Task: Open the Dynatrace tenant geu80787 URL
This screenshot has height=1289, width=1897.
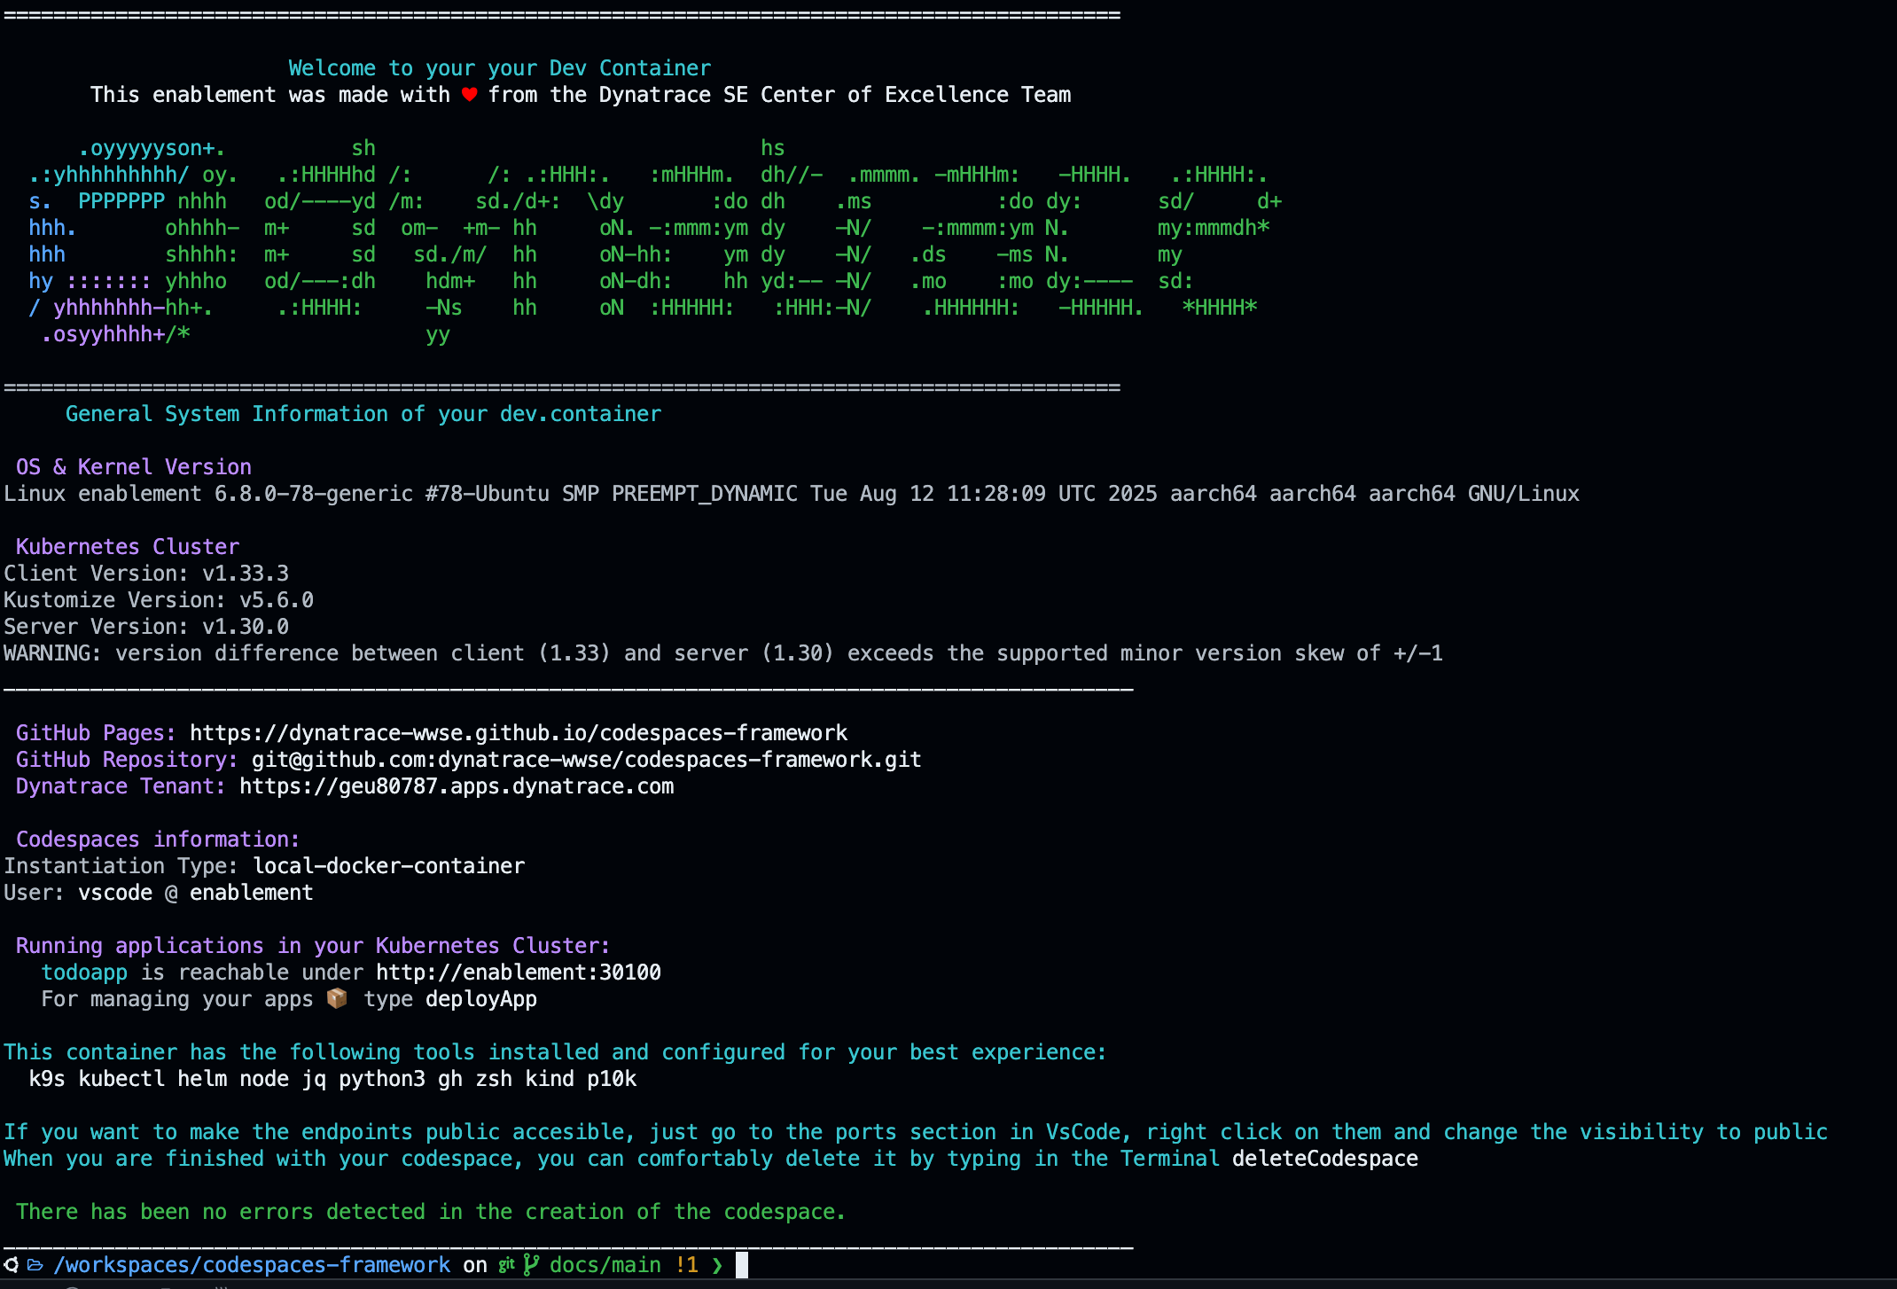Action: point(457,786)
